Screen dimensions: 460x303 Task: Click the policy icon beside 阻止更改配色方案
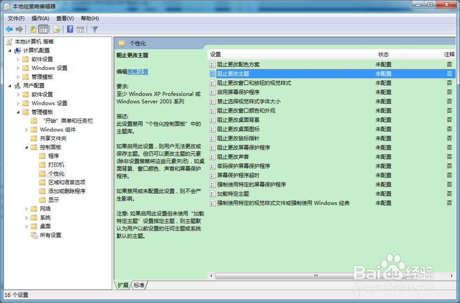tap(213, 64)
